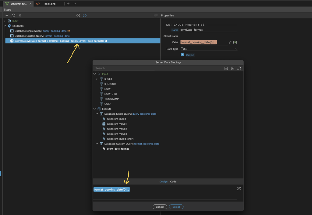Collapse the EXECUTE step group
This screenshot has height=215, width=312.
click(x=5, y=26)
